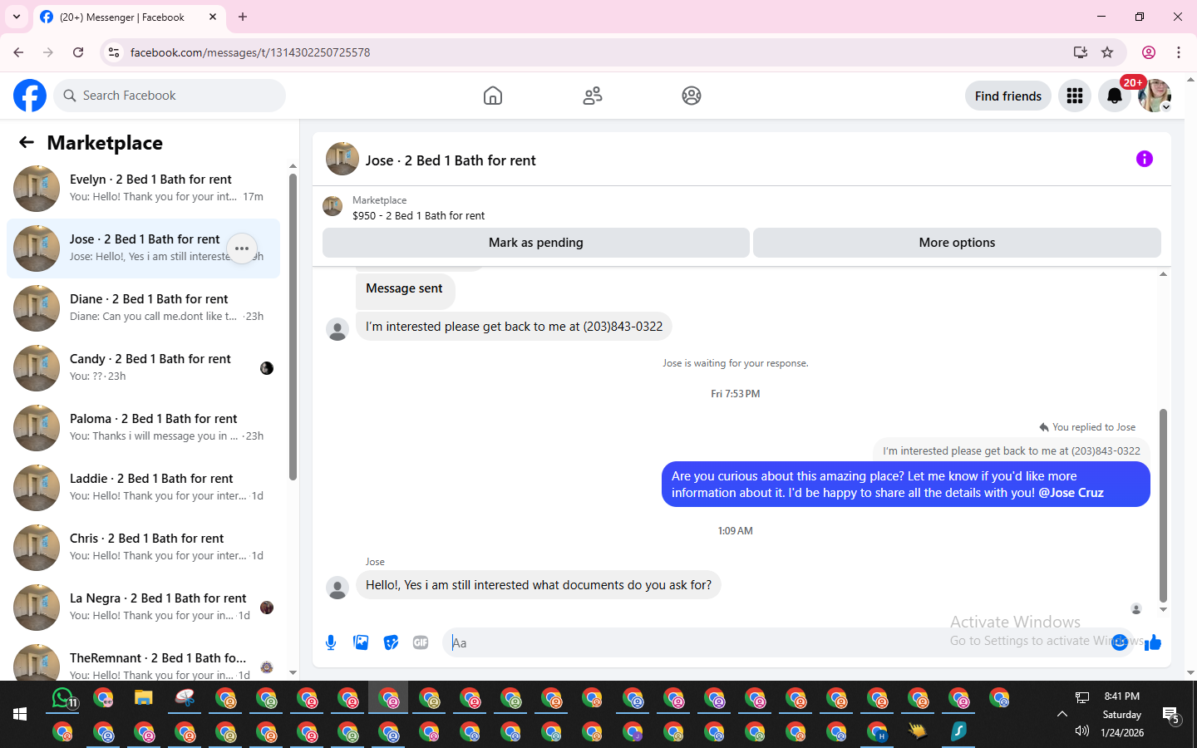
Task: Open More options for listing
Action: 957,243
